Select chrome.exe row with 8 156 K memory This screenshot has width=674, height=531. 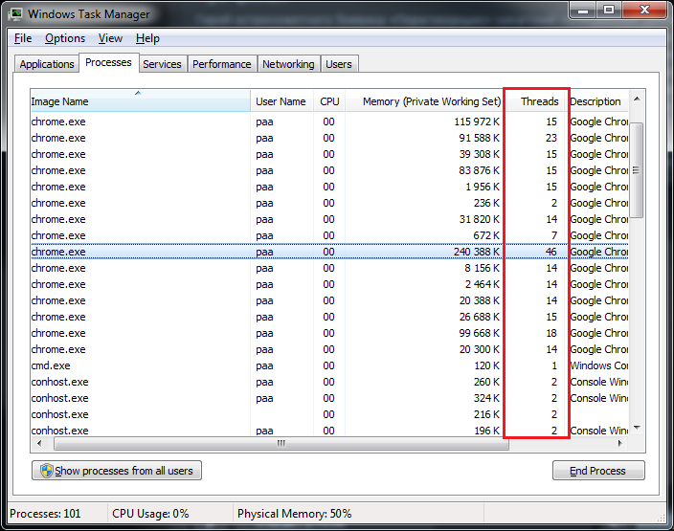point(329,268)
